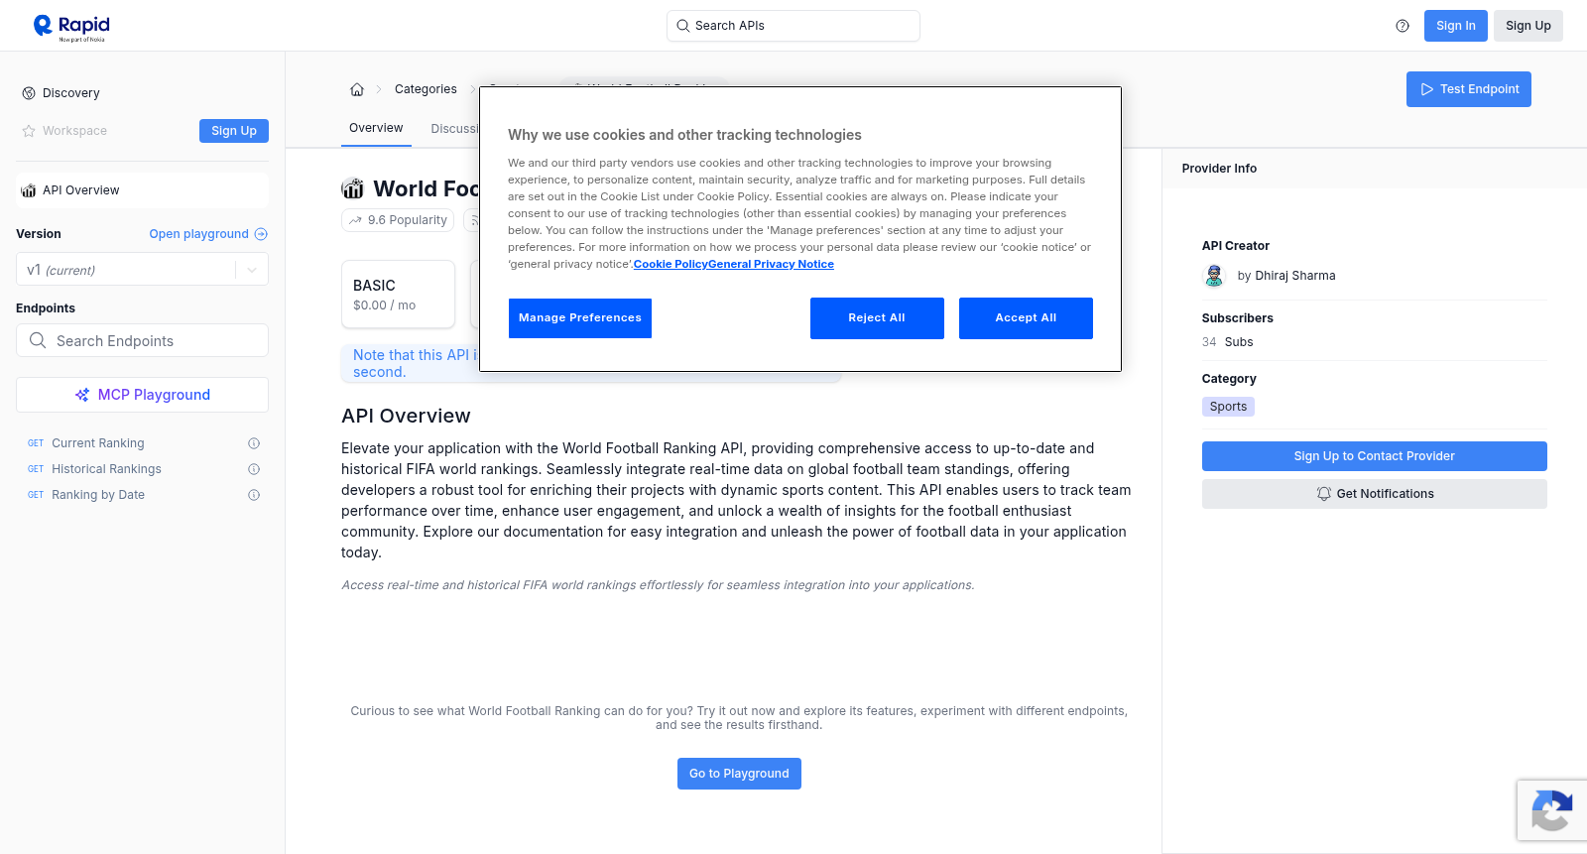Click the 34 Subs subscriber count
The height and width of the screenshot is (854, 1587).
[x=1228, y=342]
